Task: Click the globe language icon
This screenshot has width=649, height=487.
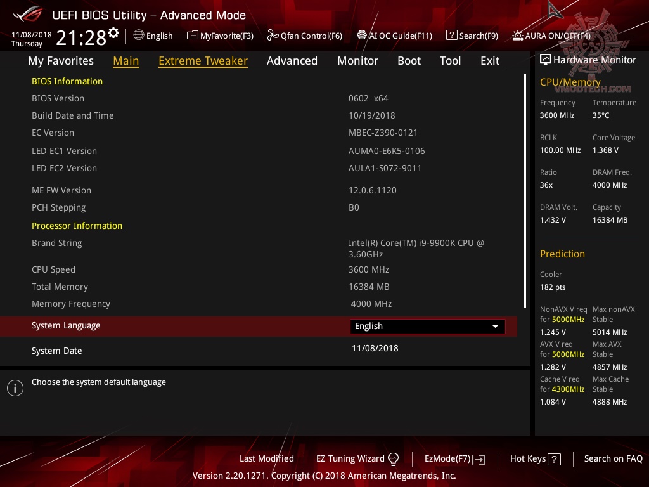Action: [x=139, y=36]
